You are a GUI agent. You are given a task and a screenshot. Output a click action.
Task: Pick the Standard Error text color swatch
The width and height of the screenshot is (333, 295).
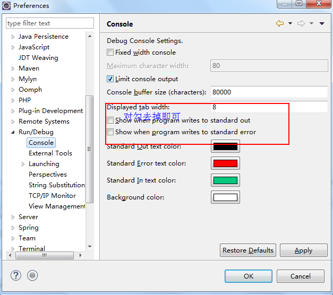(225, 163)
